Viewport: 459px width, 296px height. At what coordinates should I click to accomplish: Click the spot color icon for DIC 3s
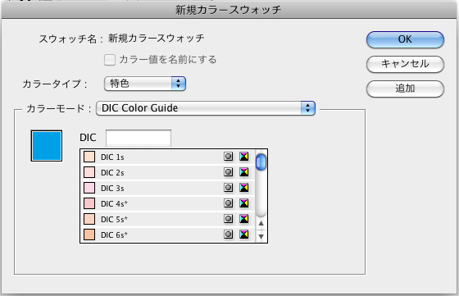point(229,188)
